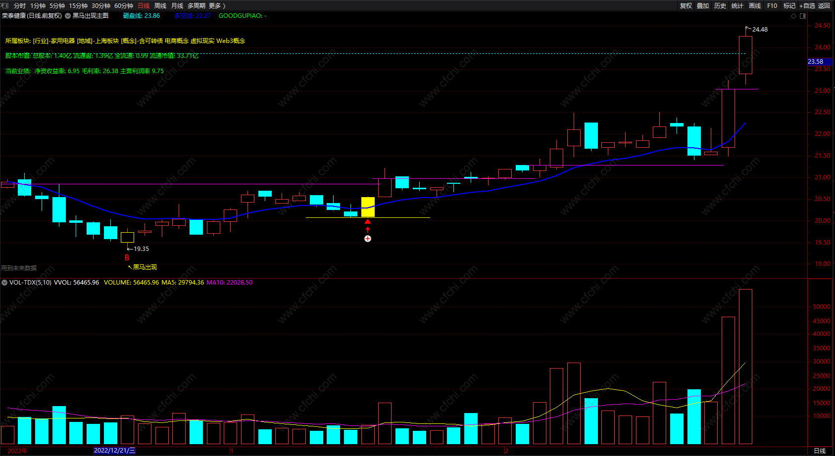The image size is (835, 456).
Task: Click the 23.58 current price tag
Action: click(820, 62)
